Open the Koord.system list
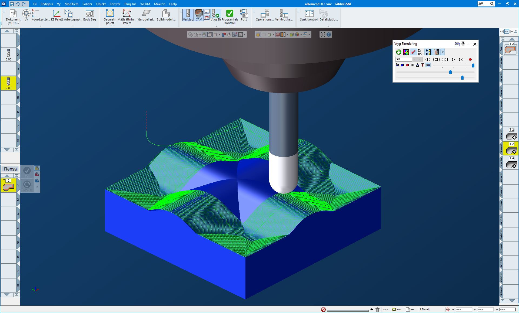This screenshot has height=313, width=519. coord(41,15)
